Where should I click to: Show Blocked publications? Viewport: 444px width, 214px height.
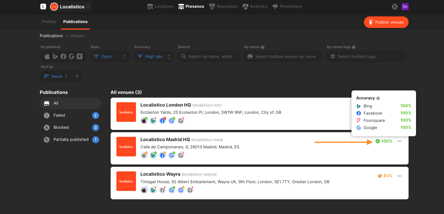(71, 127)
